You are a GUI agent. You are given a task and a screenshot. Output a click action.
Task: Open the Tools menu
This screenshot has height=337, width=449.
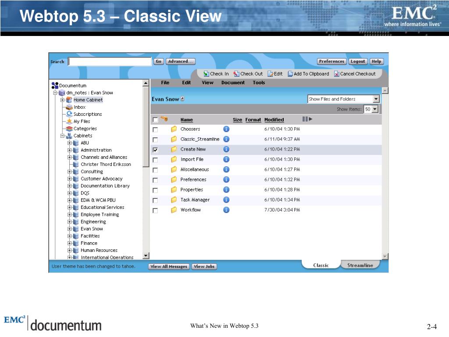coord(259,82)
